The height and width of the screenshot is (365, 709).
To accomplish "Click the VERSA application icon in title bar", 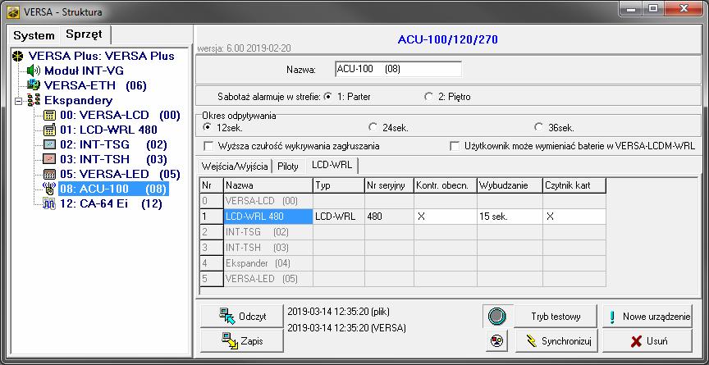I will 13,12.
